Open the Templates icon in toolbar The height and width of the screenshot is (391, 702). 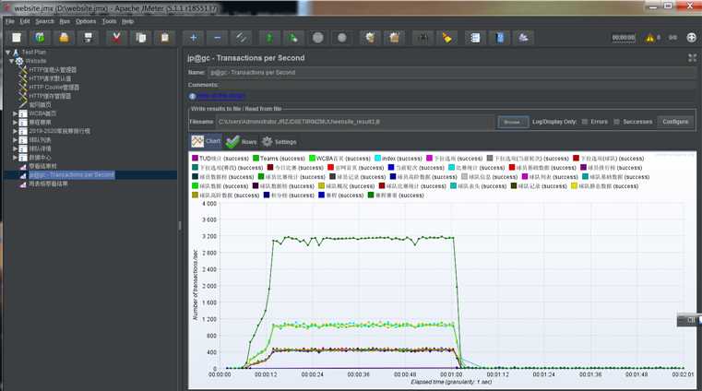[x=40, y=38]
